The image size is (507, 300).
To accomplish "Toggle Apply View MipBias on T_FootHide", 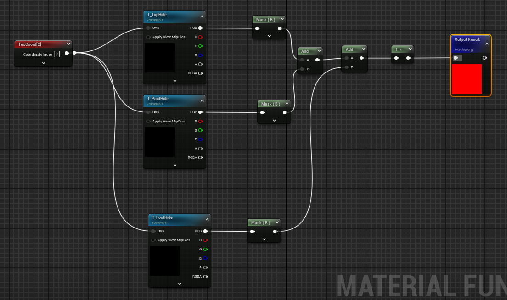I will tap(153, 240).
